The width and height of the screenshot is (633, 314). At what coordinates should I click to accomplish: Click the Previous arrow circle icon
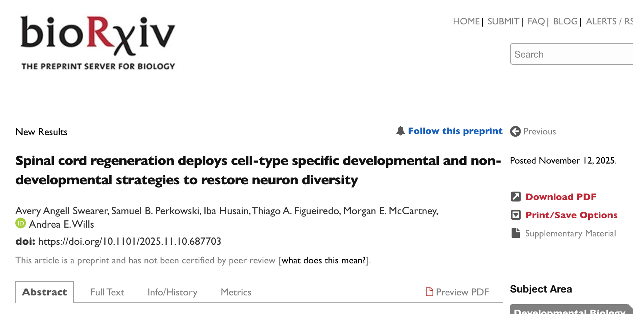[x=515, y=132]
